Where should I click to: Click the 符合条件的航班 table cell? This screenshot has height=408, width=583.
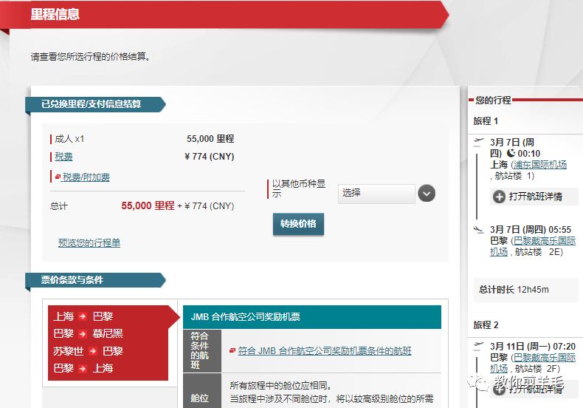tap(202, 350)
